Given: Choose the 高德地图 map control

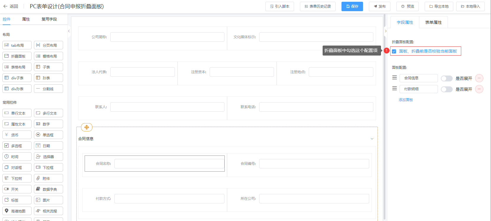Looking at the screenshot, I should click(x=17, y=211).
